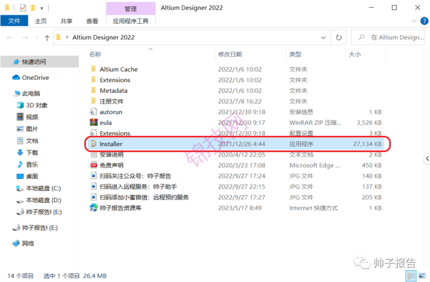Expand the ribbon with the chevron
This screenshot has height=282, width=430.
(x=414, y=21)
